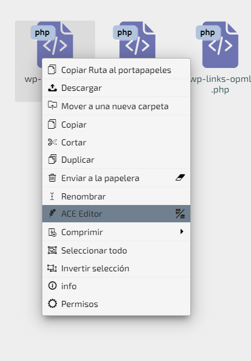Select the middle php file icon
251x361 pixels.
tap(137, 40)
